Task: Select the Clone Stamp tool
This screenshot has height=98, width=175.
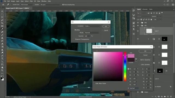Action: [x=2, y=38]
